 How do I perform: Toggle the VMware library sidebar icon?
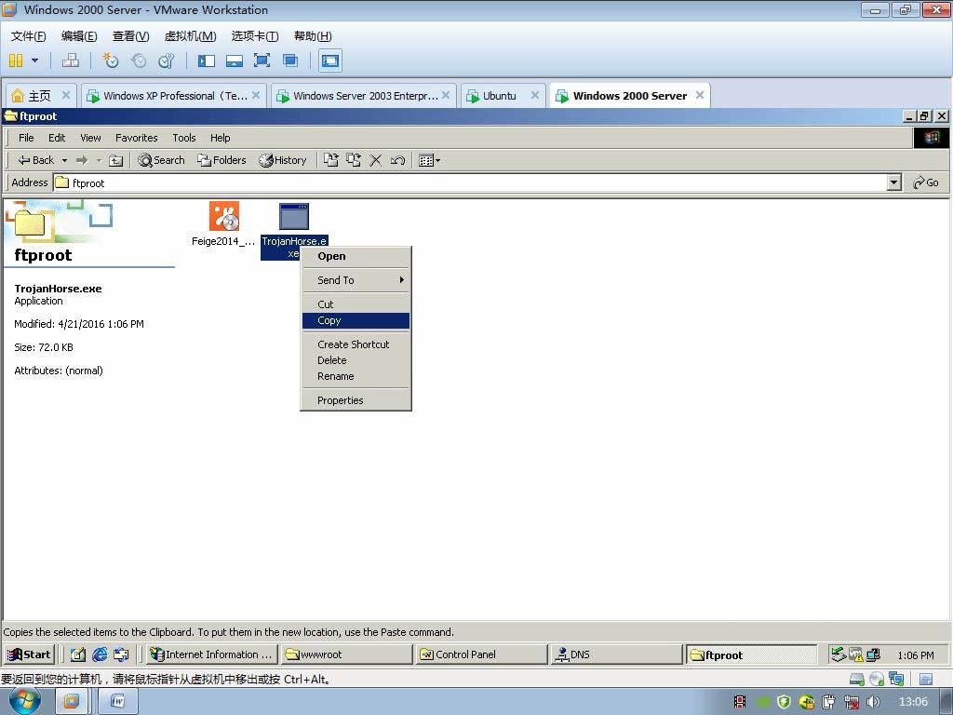(x=207, y=61)
